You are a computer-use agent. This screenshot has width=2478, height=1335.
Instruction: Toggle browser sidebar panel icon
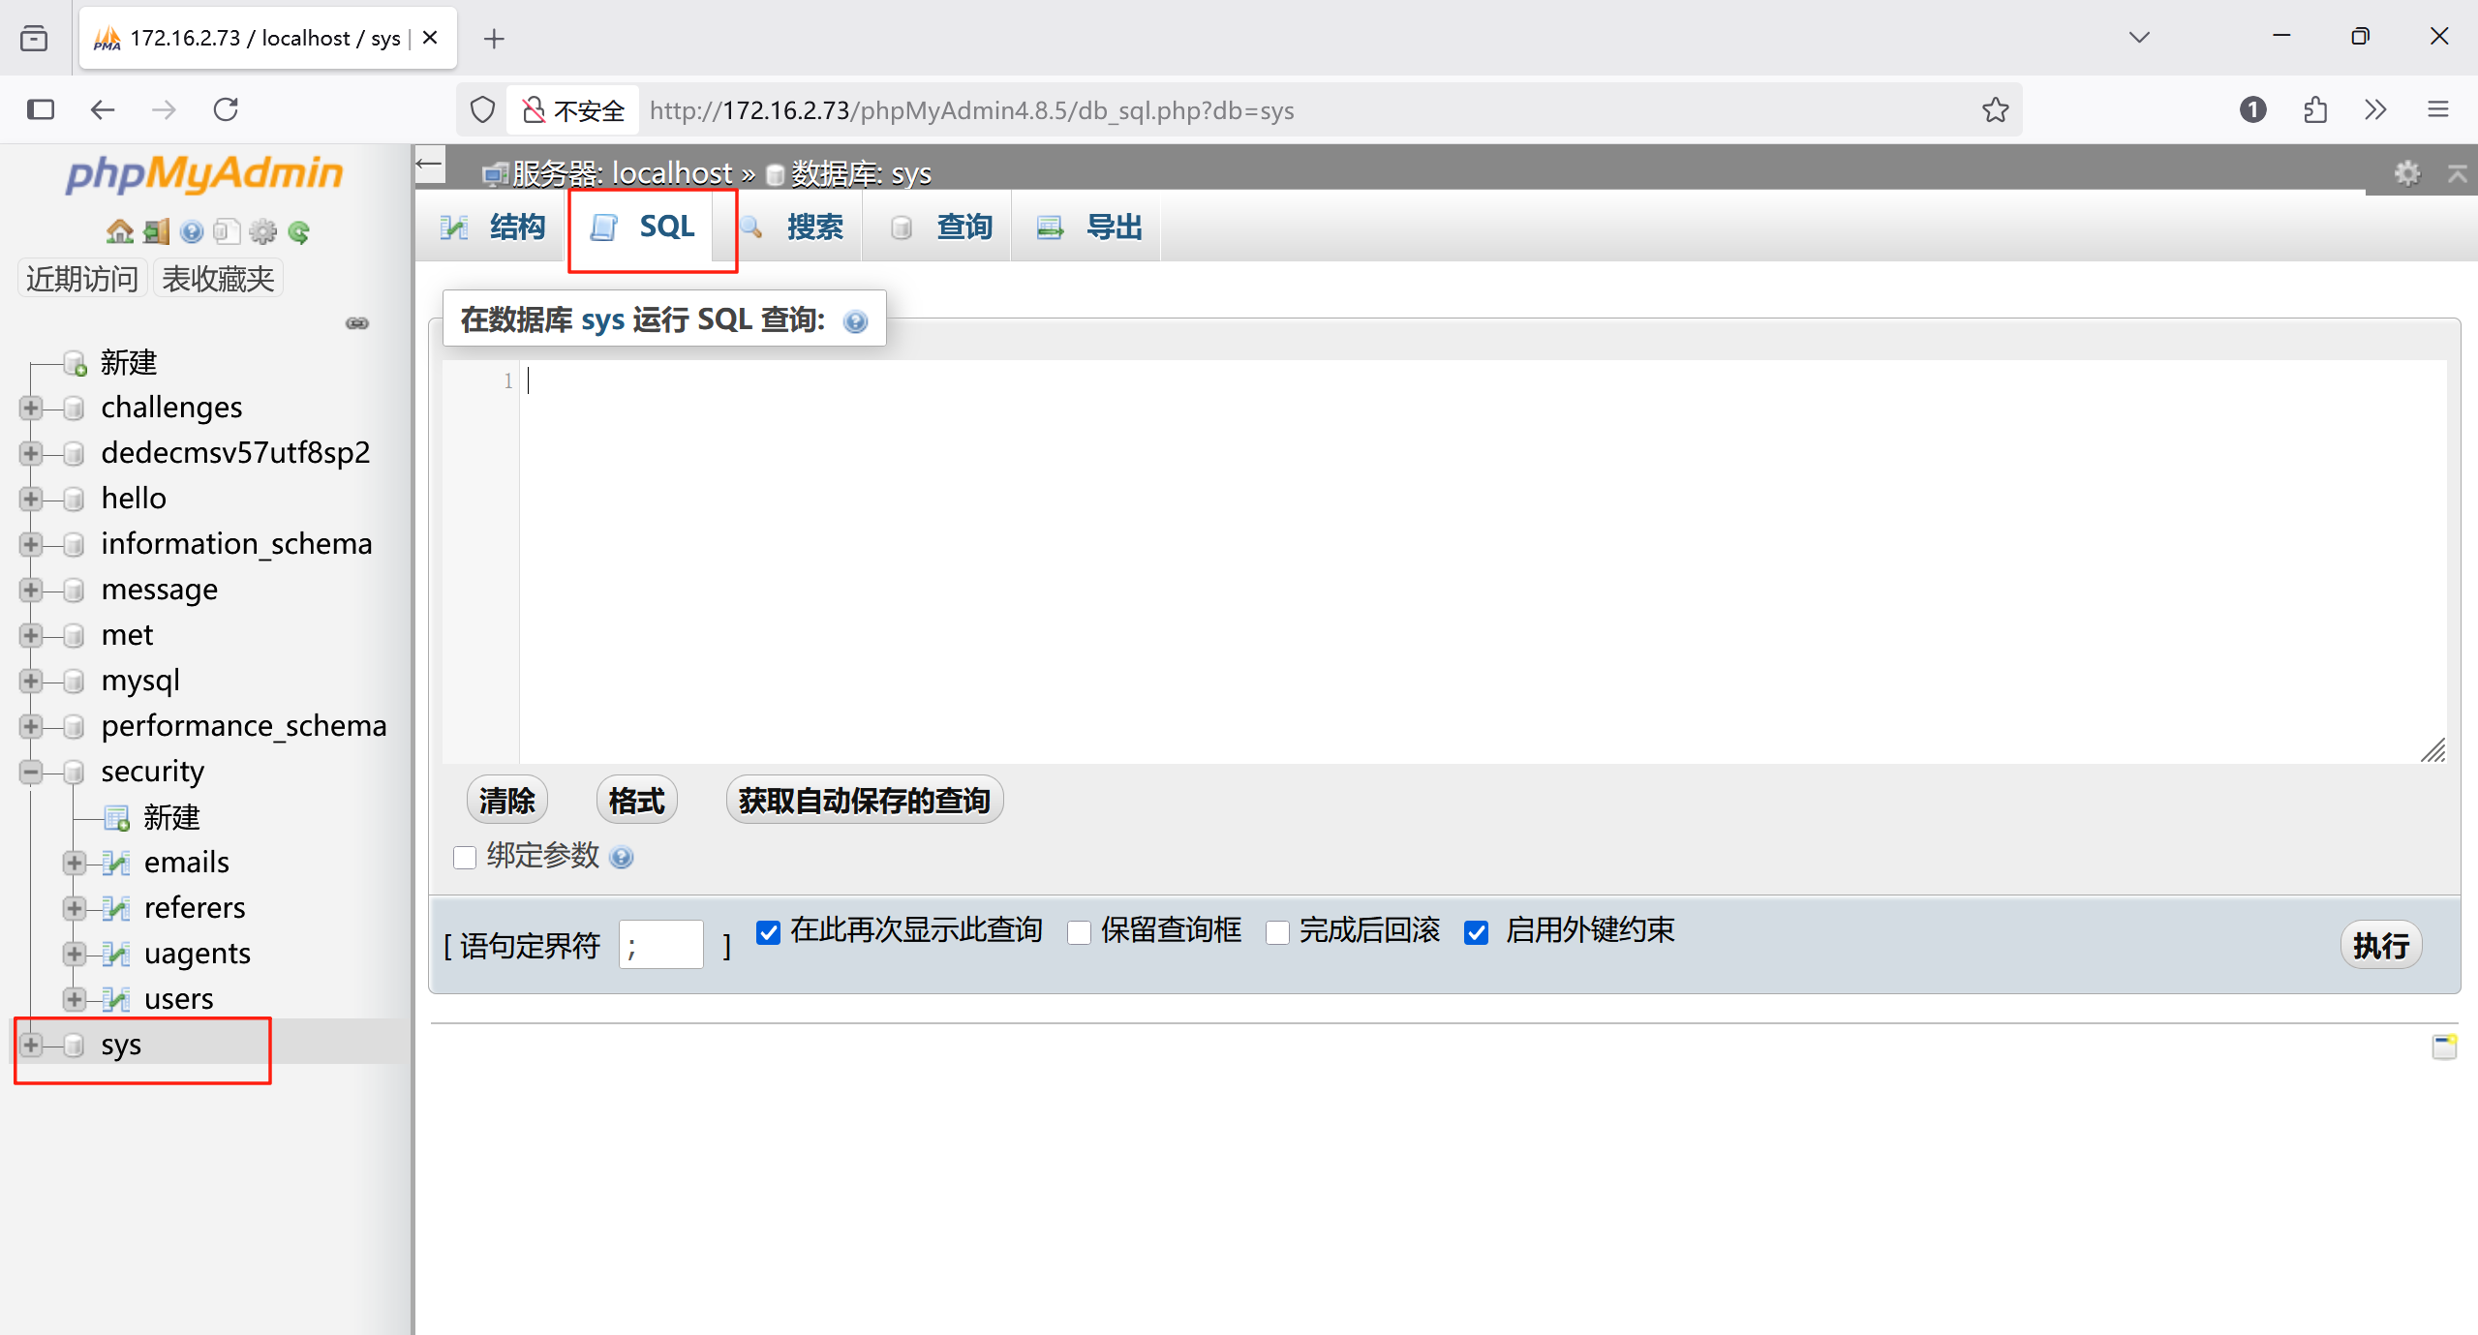click(x=41, y=109)
